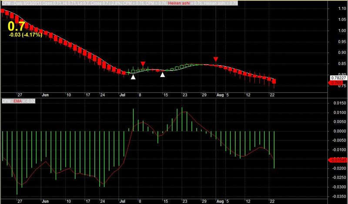The height and width of the screenshot is (204, 348).
Task: Click the 1.10 price axis label
Action: [x=342, y=9]
